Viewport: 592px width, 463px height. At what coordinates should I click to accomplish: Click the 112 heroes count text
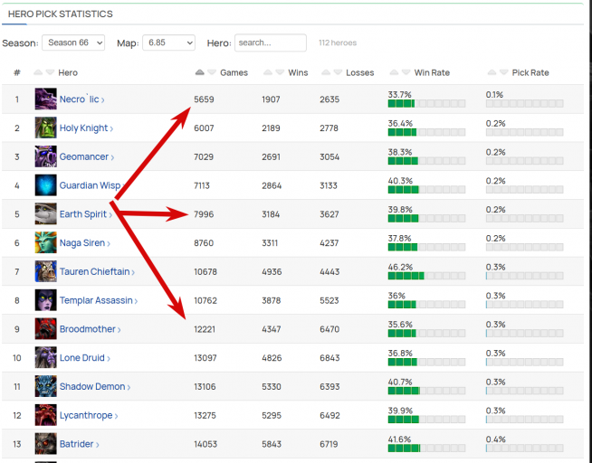[338, 43]
